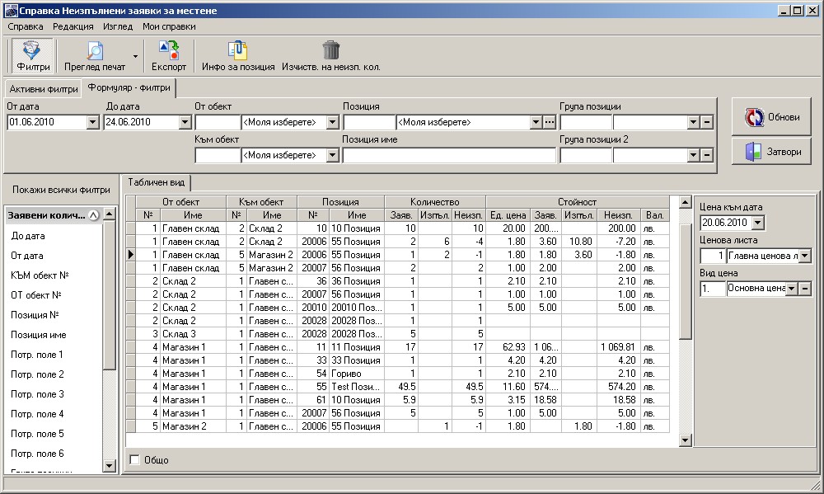The width and height of the screenshot is (824, 494).
Task: Click Покажи всички филтри
Action: pos(61,190)
